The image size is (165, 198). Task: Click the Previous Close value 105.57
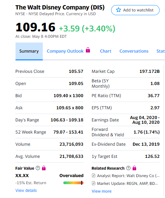pyautogui.click(x=76, y=72)
